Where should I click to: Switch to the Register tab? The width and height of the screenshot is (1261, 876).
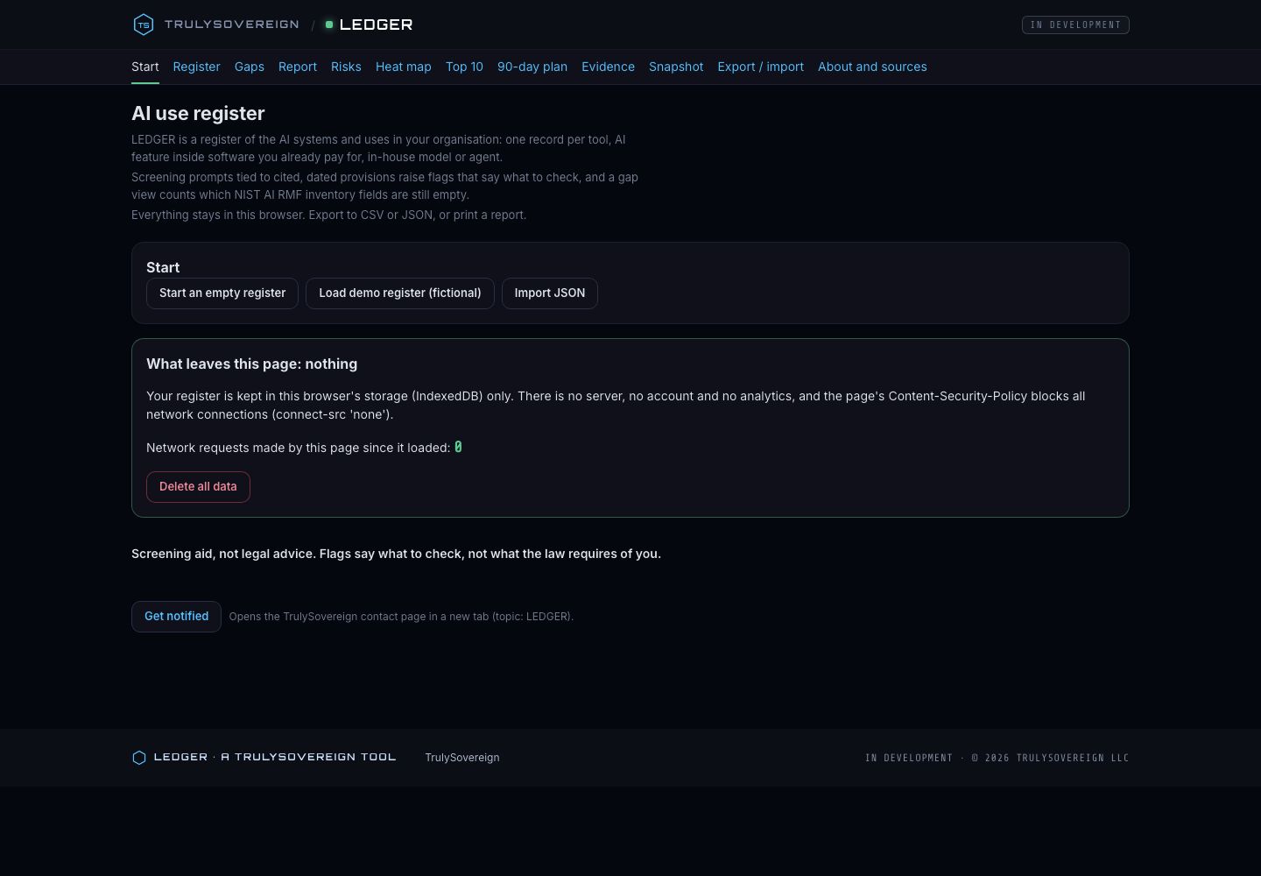pyautogui.click(x=196, y=67)
